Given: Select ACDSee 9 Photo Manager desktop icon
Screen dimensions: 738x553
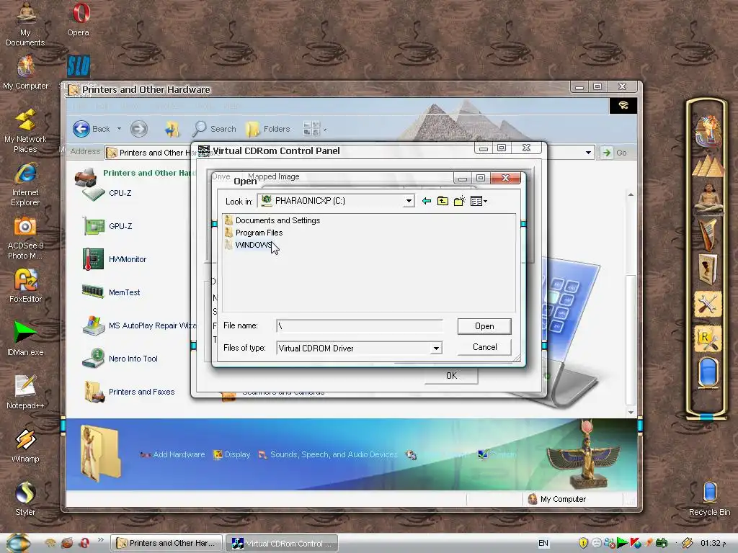Looking at the screenshot, I should pyautogui.click(x=25, y=238).
